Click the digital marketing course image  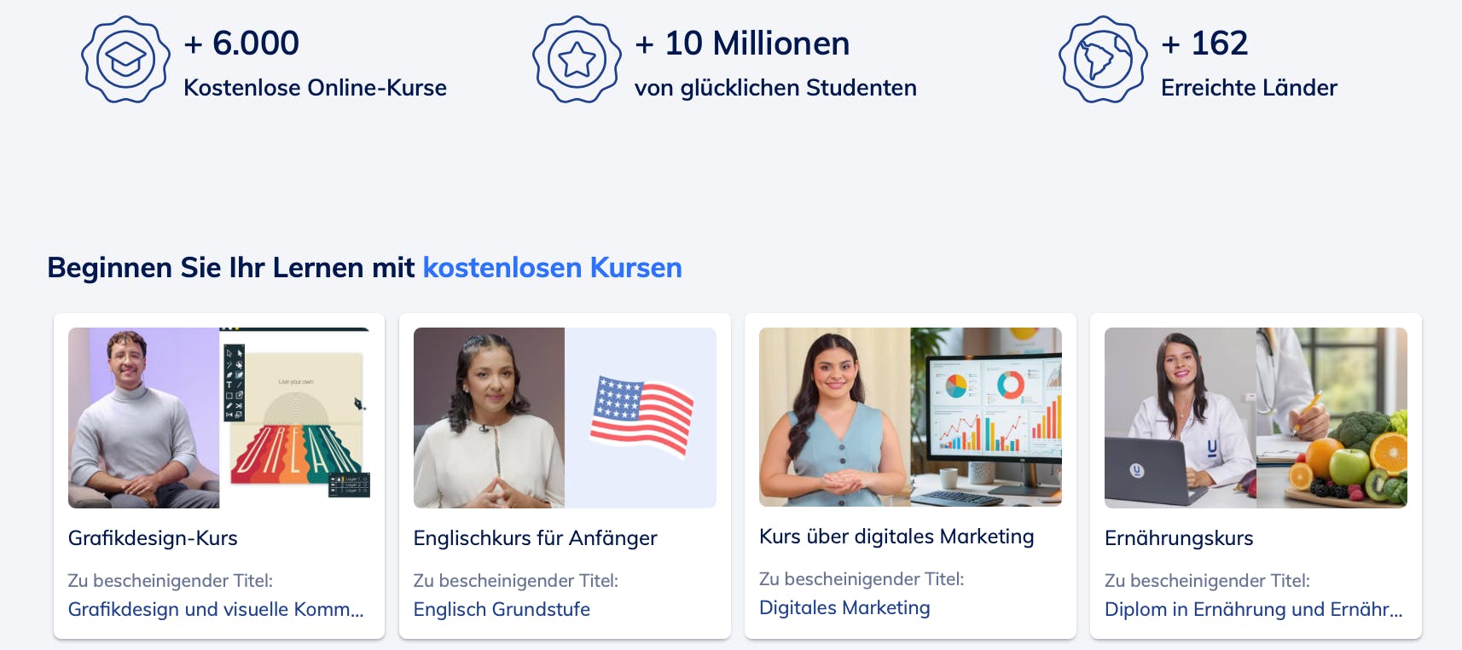[910, 417]
